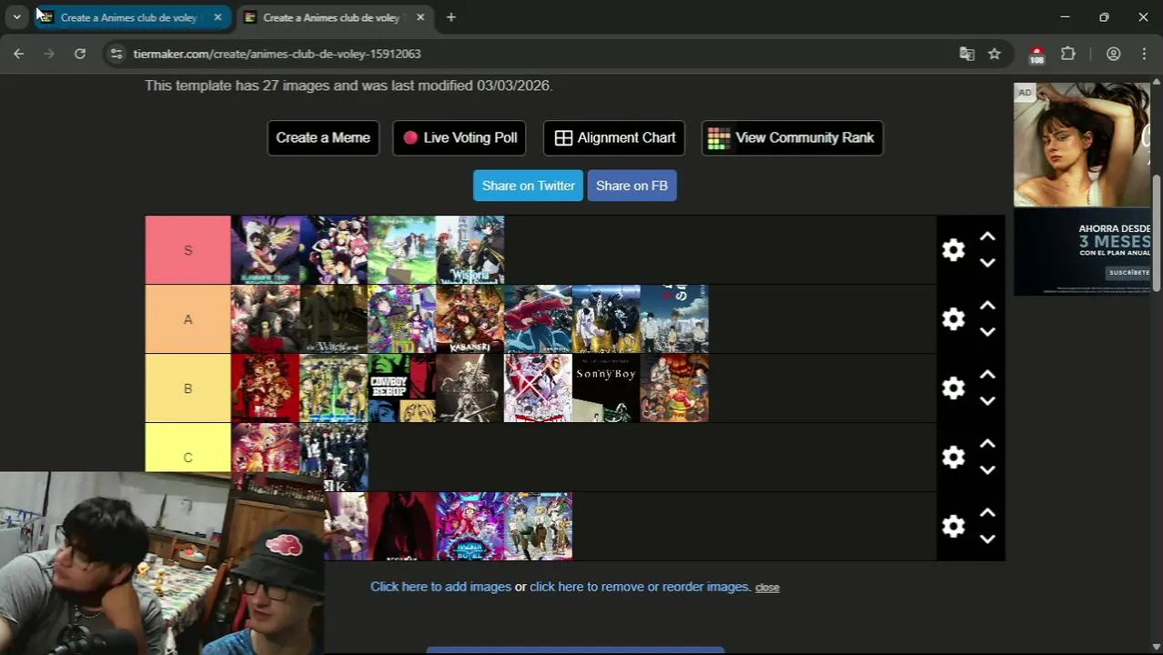Move S tier row down
1163x655 pixels.
tap(987, 263)
